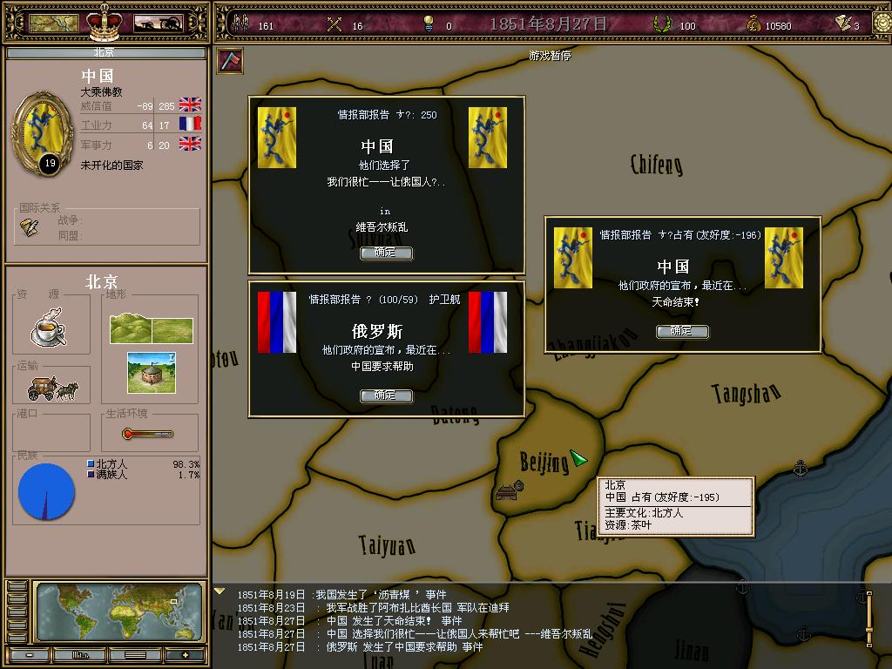This screenshot has width=892, height=669.
Task: Click the 军事力 military row label
Action: click(x=96, y=145)
